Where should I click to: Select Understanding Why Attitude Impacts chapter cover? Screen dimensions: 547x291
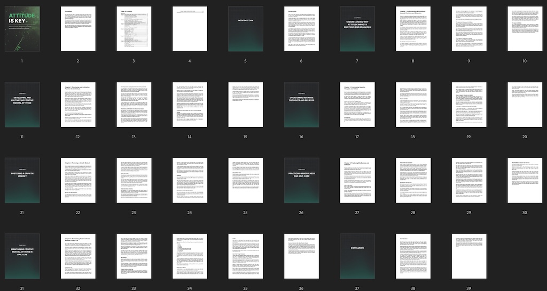point(357,29)
